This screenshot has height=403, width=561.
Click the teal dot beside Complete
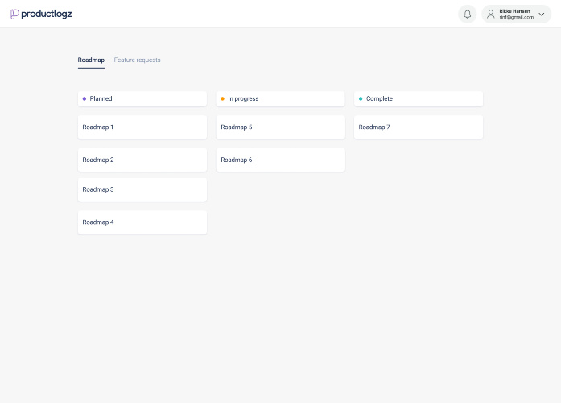point(361,98)
